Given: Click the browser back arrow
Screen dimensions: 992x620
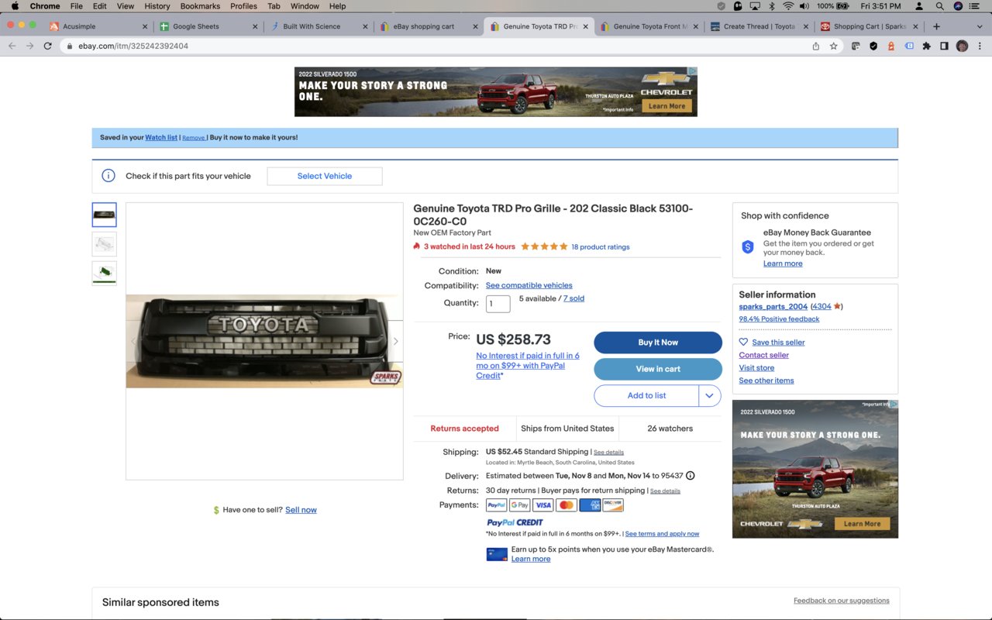Looking at the screenshot, I should [12, 46].
